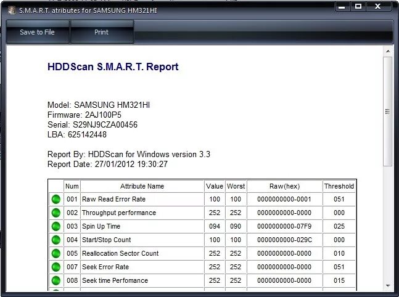The height and width of the screenshot is (297, 399).
Task: Click Seek time Perfomance threshold 015
Action: [339, 280]
